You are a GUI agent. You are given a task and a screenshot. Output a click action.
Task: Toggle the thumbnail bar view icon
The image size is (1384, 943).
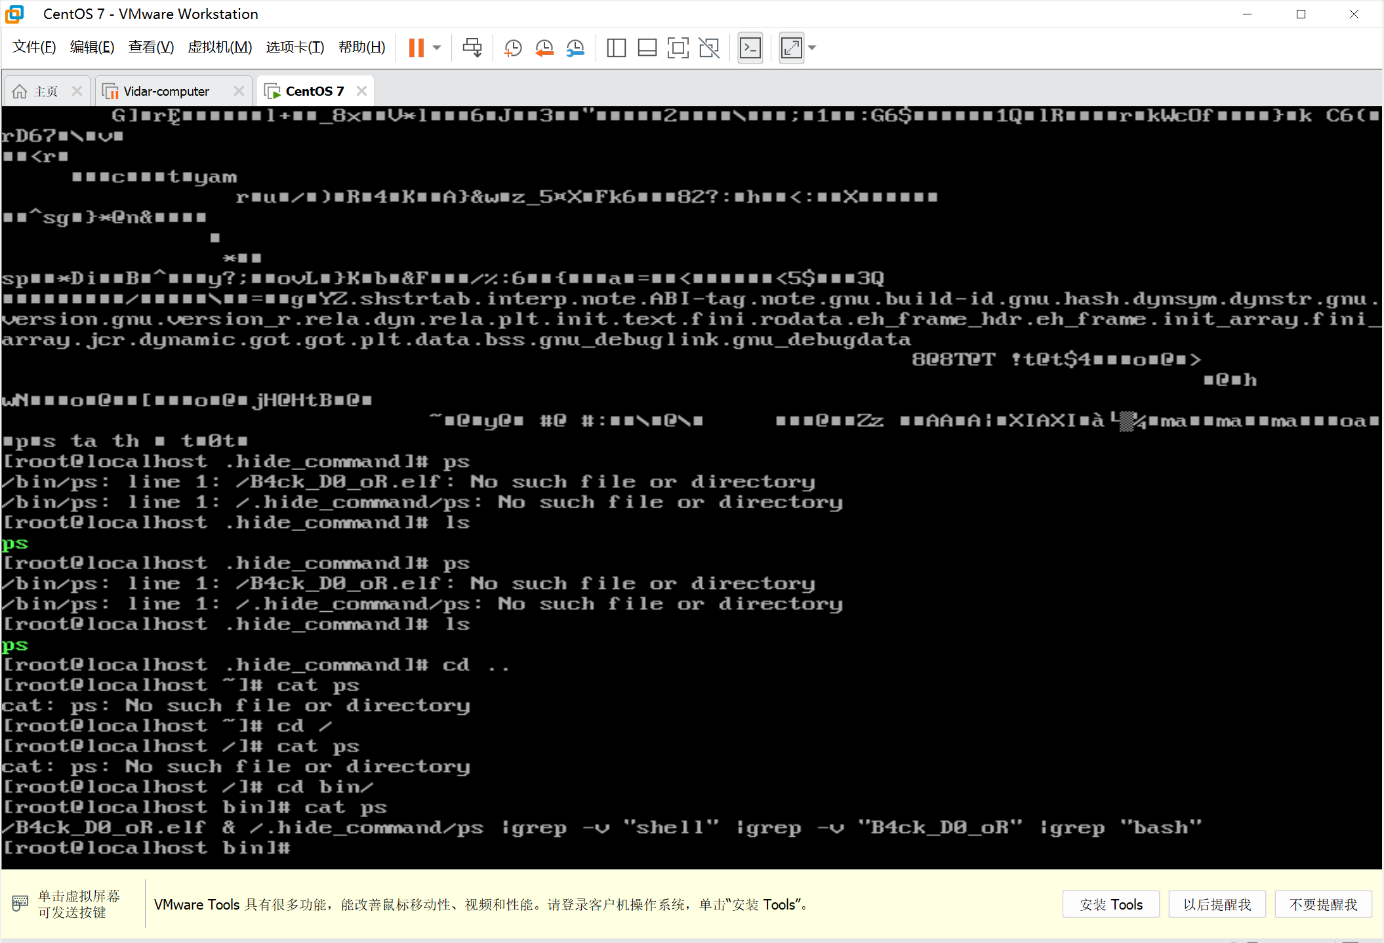tap(647, 48)
